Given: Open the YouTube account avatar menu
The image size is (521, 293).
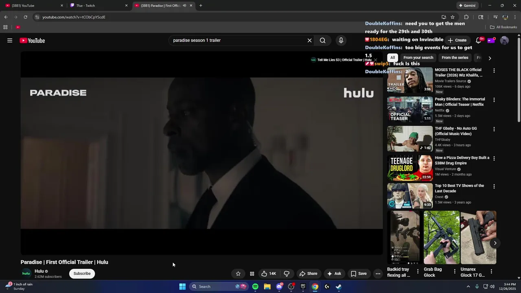Looking at the screenshot, I should point(504,40).
